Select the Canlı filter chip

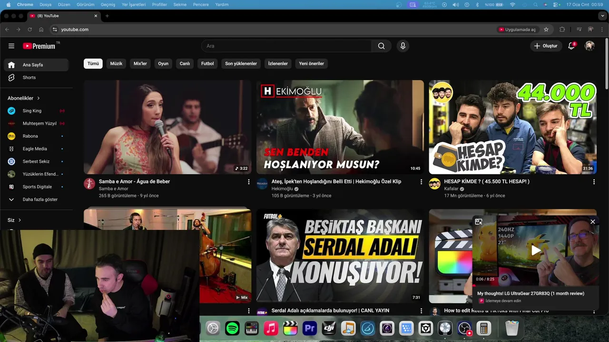(185, 64)
